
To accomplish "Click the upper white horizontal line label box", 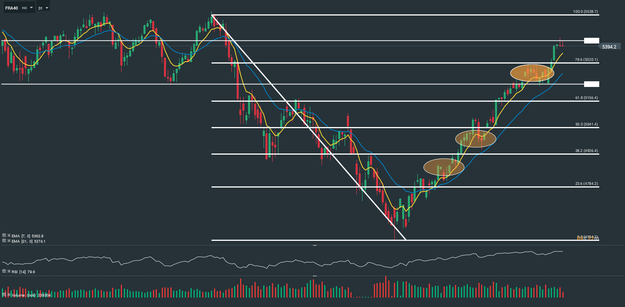I will tap(591, 40).
